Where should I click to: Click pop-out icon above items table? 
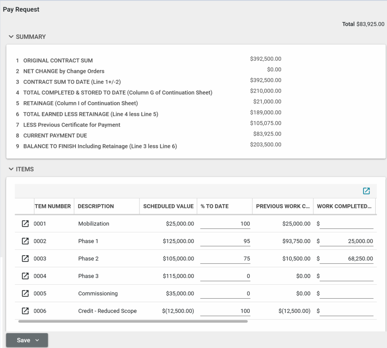point(366,191)
